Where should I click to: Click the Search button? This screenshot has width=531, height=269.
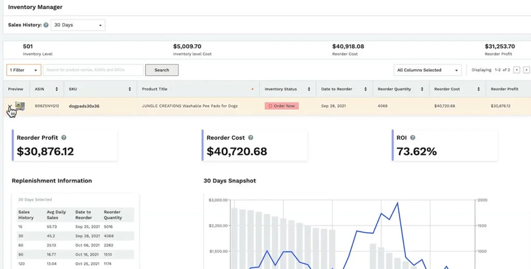point(161,70)
